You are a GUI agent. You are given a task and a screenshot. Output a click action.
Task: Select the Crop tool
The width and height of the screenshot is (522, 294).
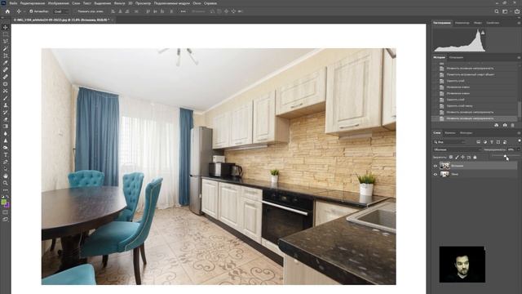point(6,56)
